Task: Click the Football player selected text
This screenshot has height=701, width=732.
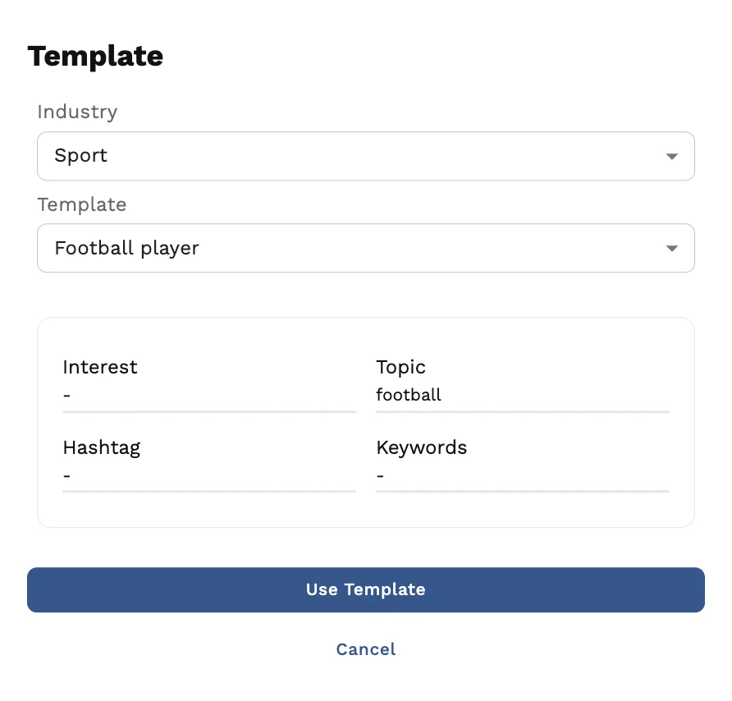Action: (126, 248)
